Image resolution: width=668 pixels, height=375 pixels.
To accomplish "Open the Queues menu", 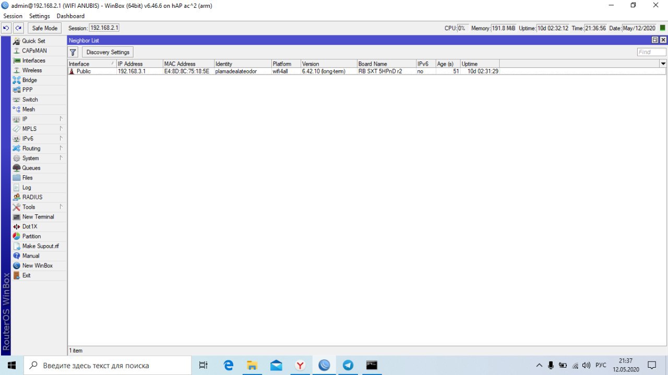I will pyautogui.click(x=39, y=168).
